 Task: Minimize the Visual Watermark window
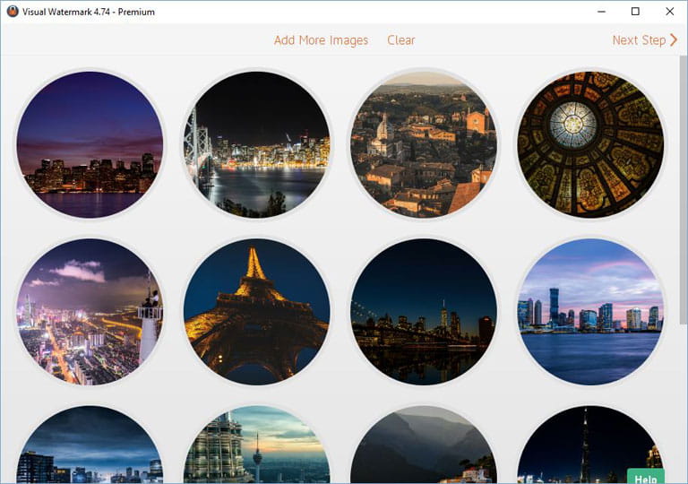pos(602,12)
